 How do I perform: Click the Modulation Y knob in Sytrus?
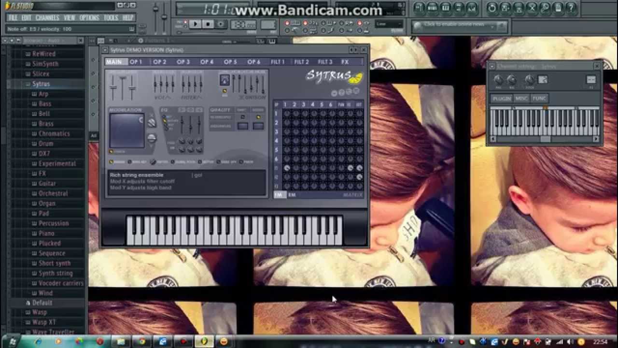[152, 138]
